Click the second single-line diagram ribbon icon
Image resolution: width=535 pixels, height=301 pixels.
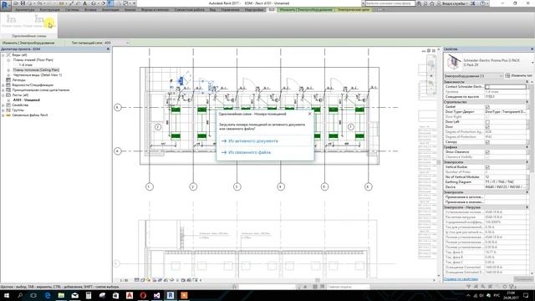click(x=39, y=19)
